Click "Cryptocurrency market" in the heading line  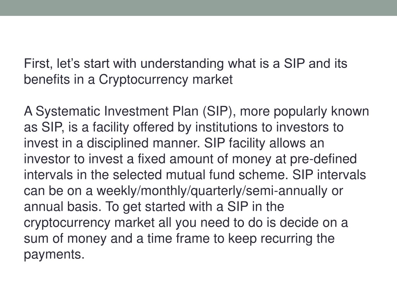166,80
